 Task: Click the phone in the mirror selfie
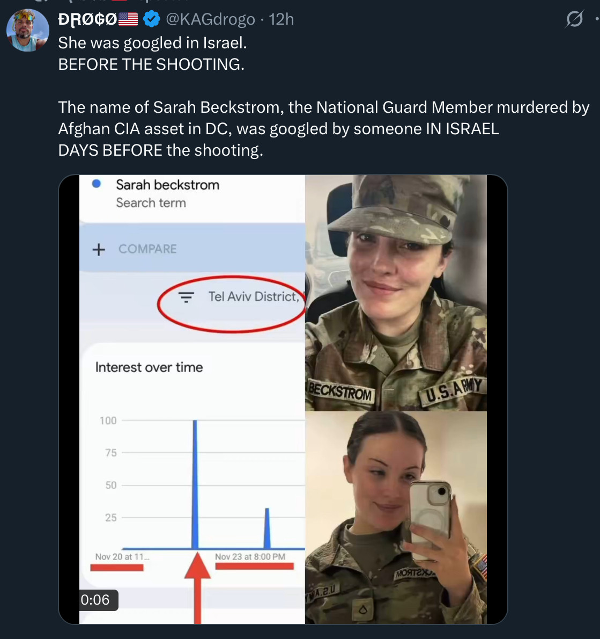[430, 510]
